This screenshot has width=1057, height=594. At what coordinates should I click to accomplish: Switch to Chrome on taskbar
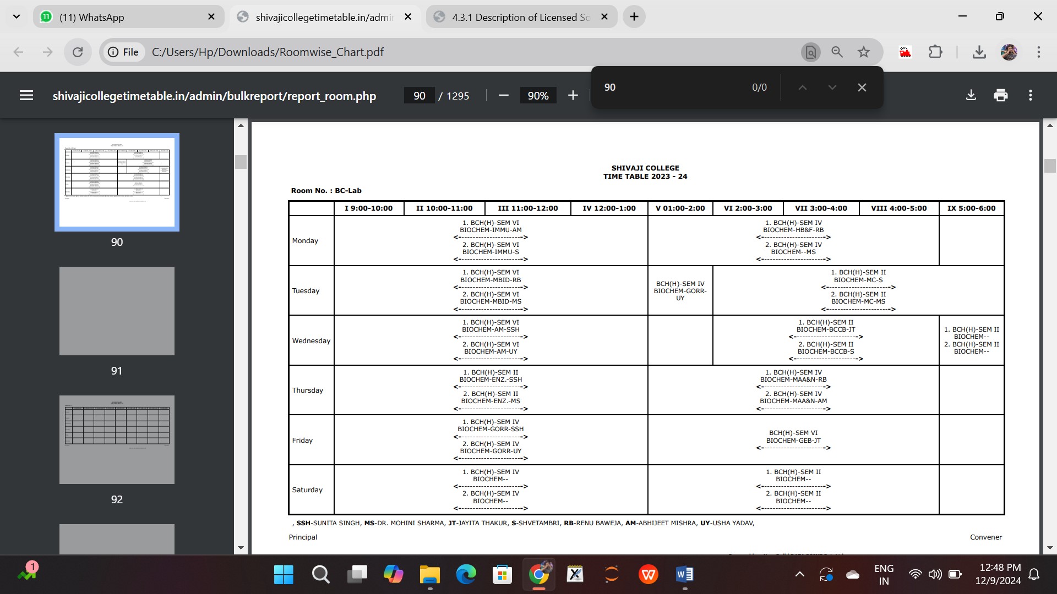click(x=539, y=575)
